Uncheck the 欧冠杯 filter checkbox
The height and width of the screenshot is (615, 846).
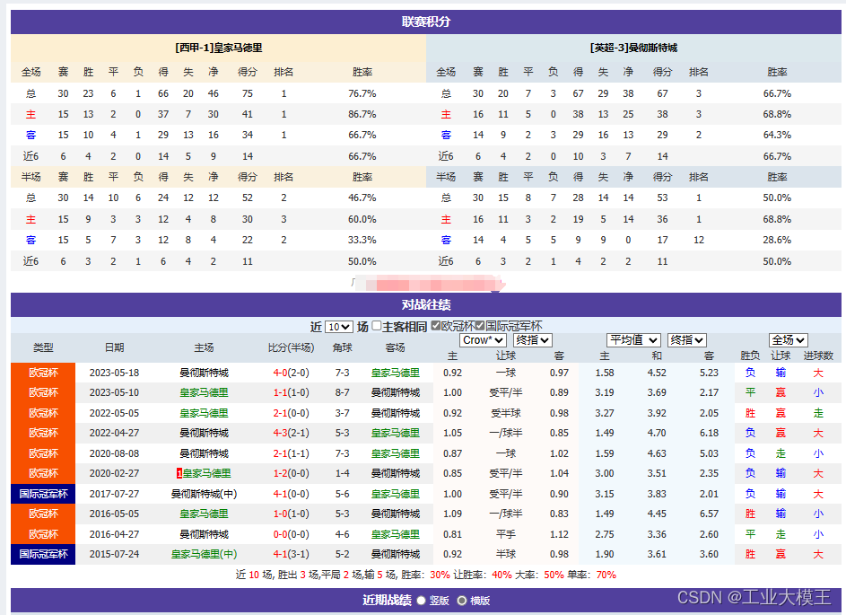[x=436, y=326]
